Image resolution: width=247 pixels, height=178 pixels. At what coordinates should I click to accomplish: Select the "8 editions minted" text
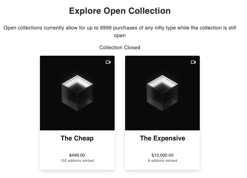162,161
